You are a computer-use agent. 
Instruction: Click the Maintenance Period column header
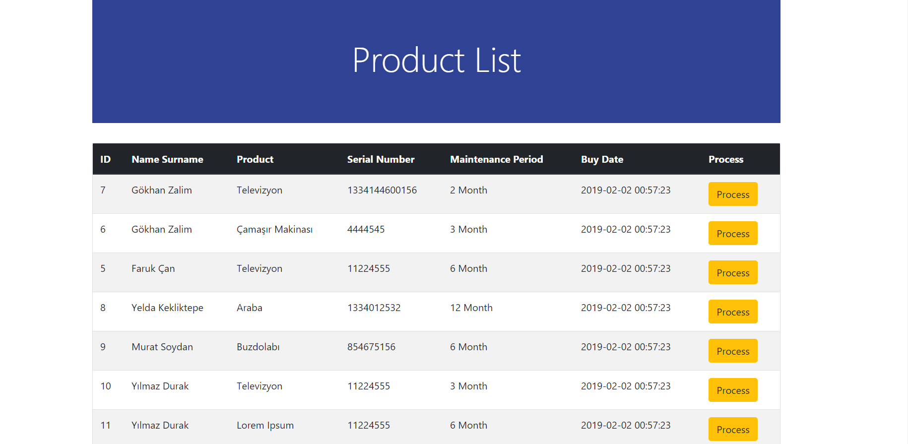click(x=497, y=159)
